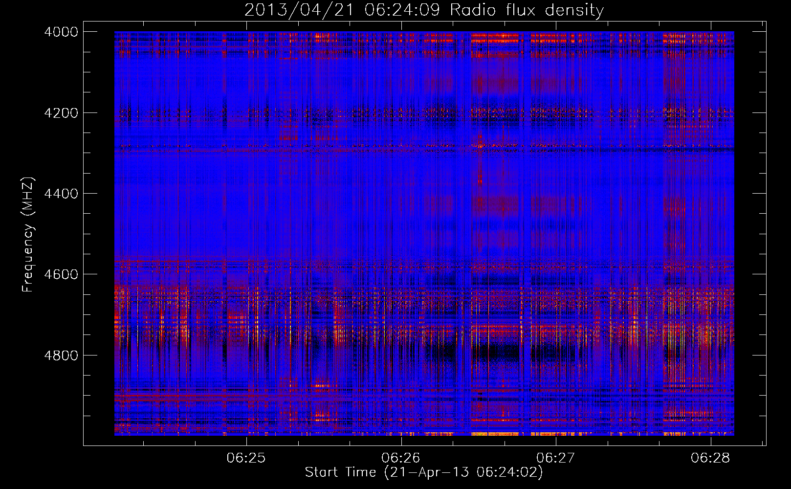Click the 06:28 time tick label

[x=710, y=458]
